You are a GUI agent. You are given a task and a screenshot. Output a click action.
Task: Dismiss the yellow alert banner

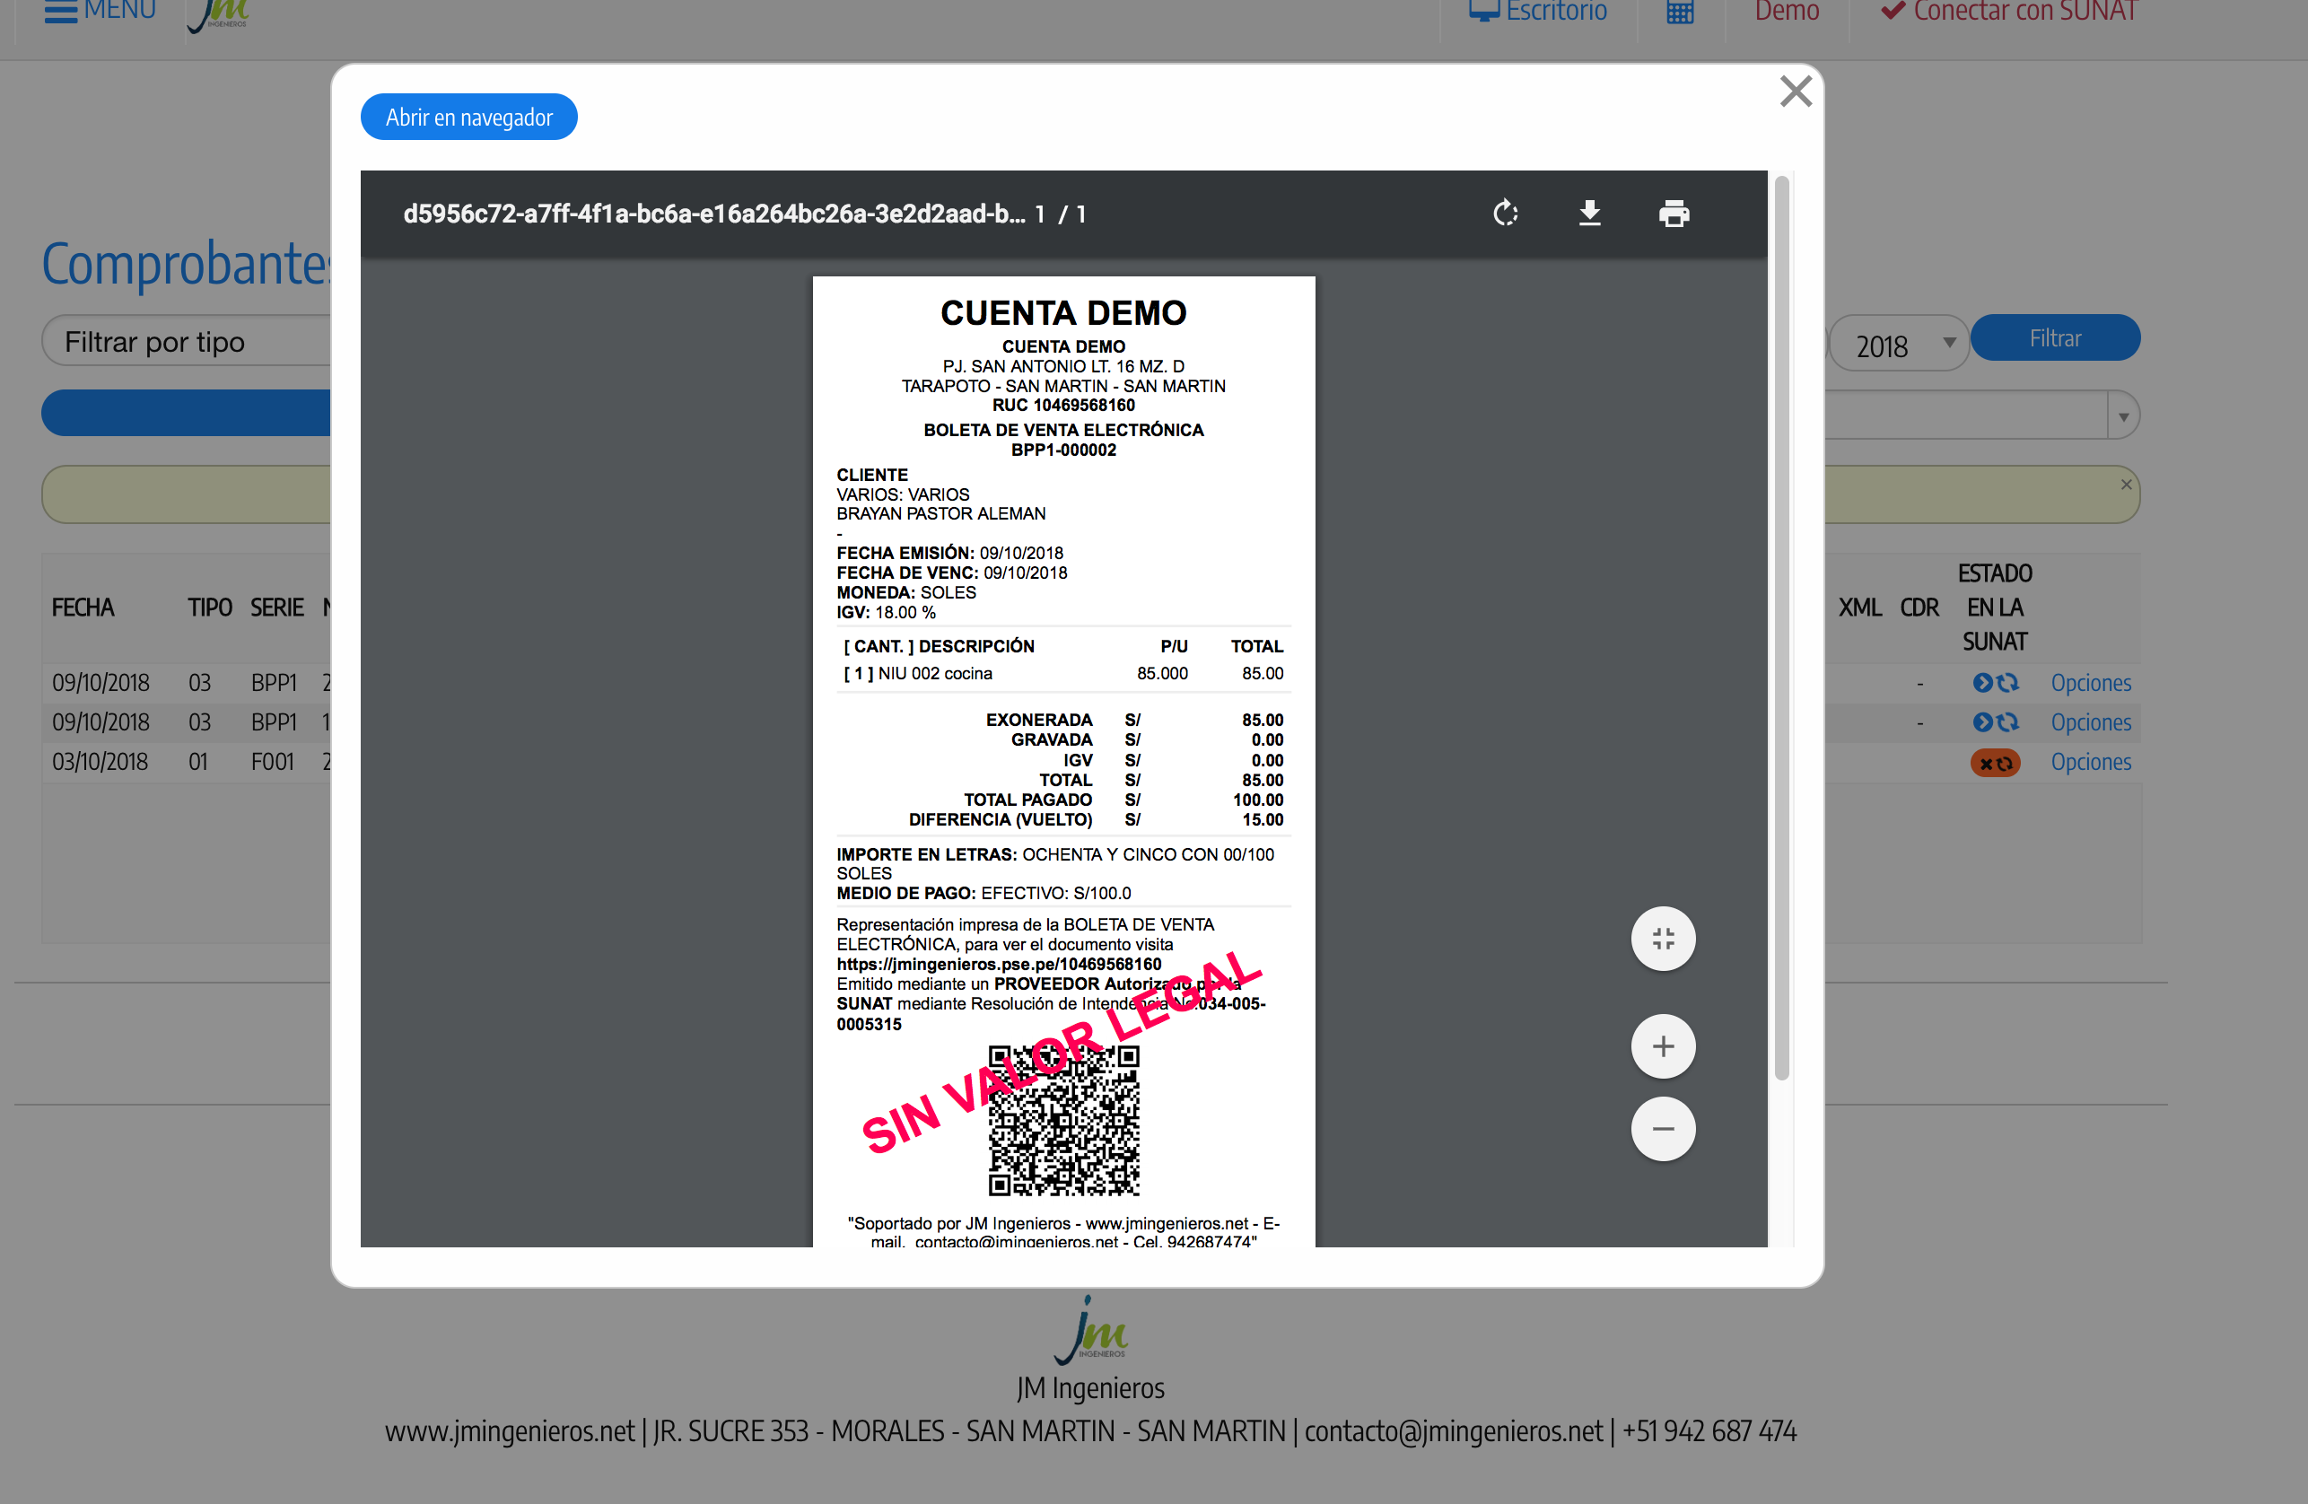2126,485
